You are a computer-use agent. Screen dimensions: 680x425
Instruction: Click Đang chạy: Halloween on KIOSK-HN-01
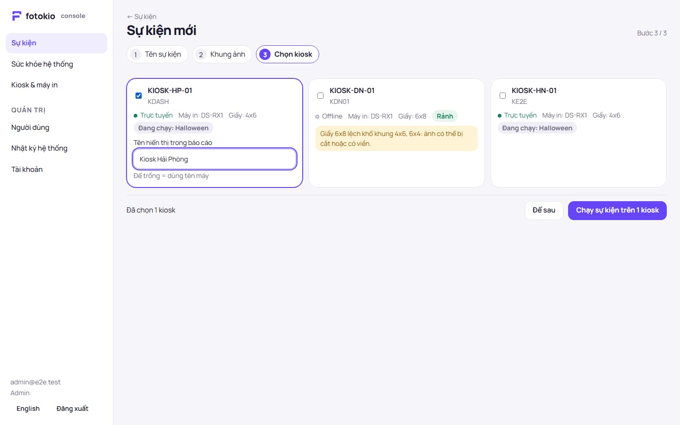click(537, 128)
